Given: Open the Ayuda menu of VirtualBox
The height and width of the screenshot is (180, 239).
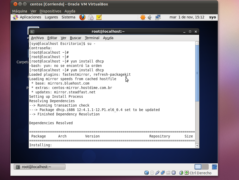Looking at the screenshot, I should tap(69, 11).
